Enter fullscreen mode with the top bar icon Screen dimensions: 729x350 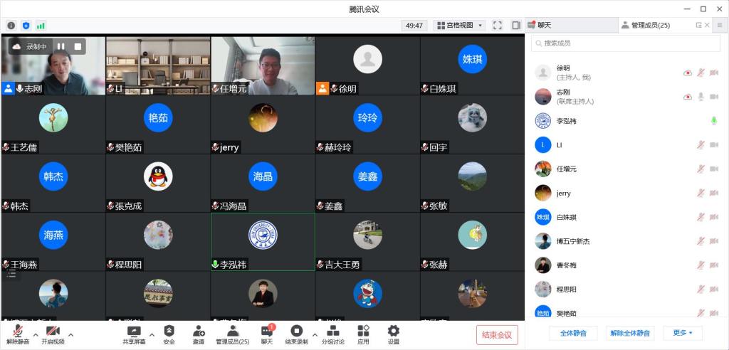[498, 26]
